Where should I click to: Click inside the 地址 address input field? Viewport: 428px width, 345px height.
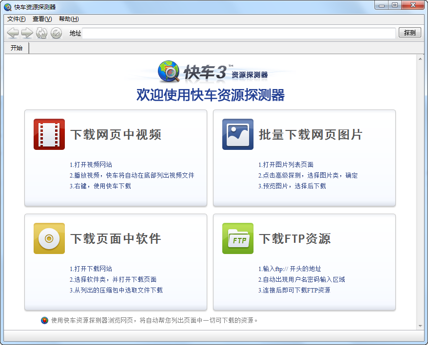pyautogui.click(x=239, y=33)
